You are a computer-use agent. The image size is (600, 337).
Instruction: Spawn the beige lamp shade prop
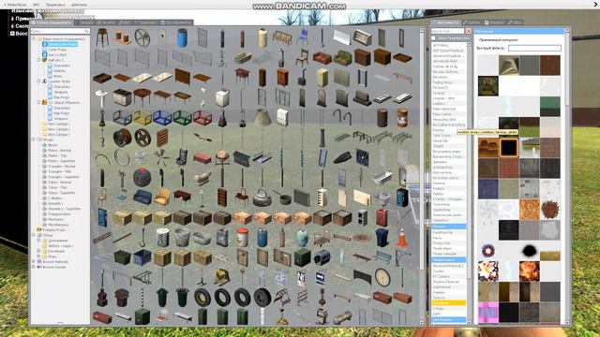pyautogui.click(x=262, y=118)
